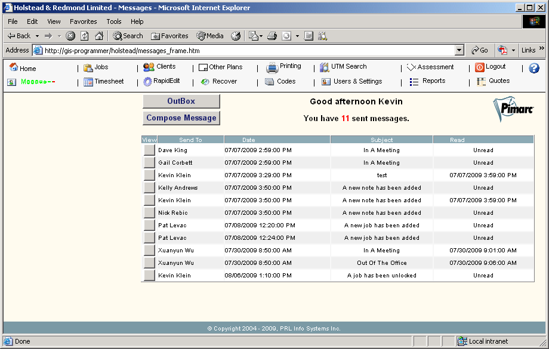The image size is (549, 349).
Task: View the Dave King message
Action: coord(149,150)
